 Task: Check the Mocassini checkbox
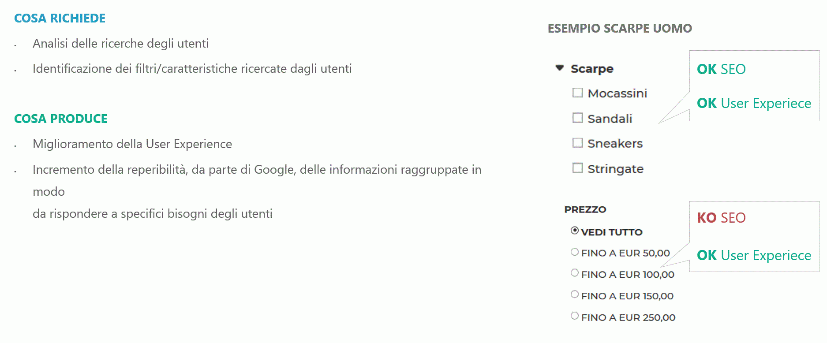click(577, 93)
